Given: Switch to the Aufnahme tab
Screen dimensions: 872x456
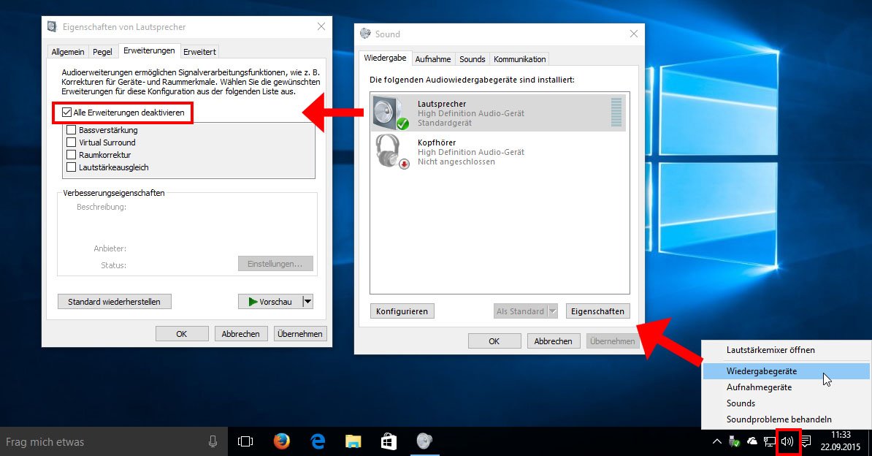Looking at the screenshot, I should (433, 58).
